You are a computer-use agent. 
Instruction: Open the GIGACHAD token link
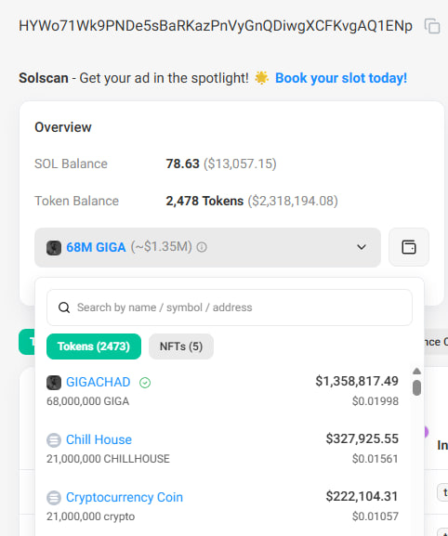pos(99,382)
